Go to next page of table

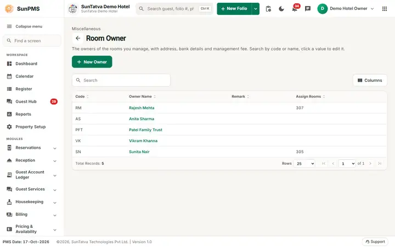[370, 164]
